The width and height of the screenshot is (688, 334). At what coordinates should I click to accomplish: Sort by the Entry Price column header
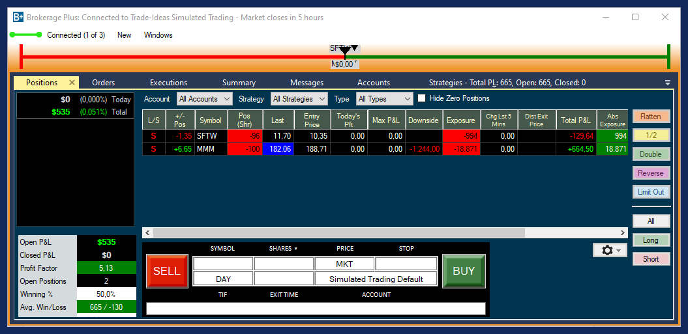point(312,120)
